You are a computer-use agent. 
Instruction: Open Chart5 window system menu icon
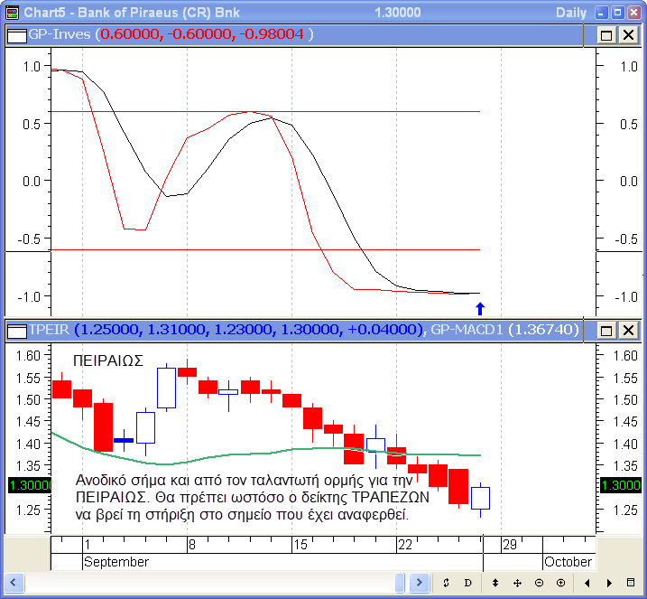(11, 12)
